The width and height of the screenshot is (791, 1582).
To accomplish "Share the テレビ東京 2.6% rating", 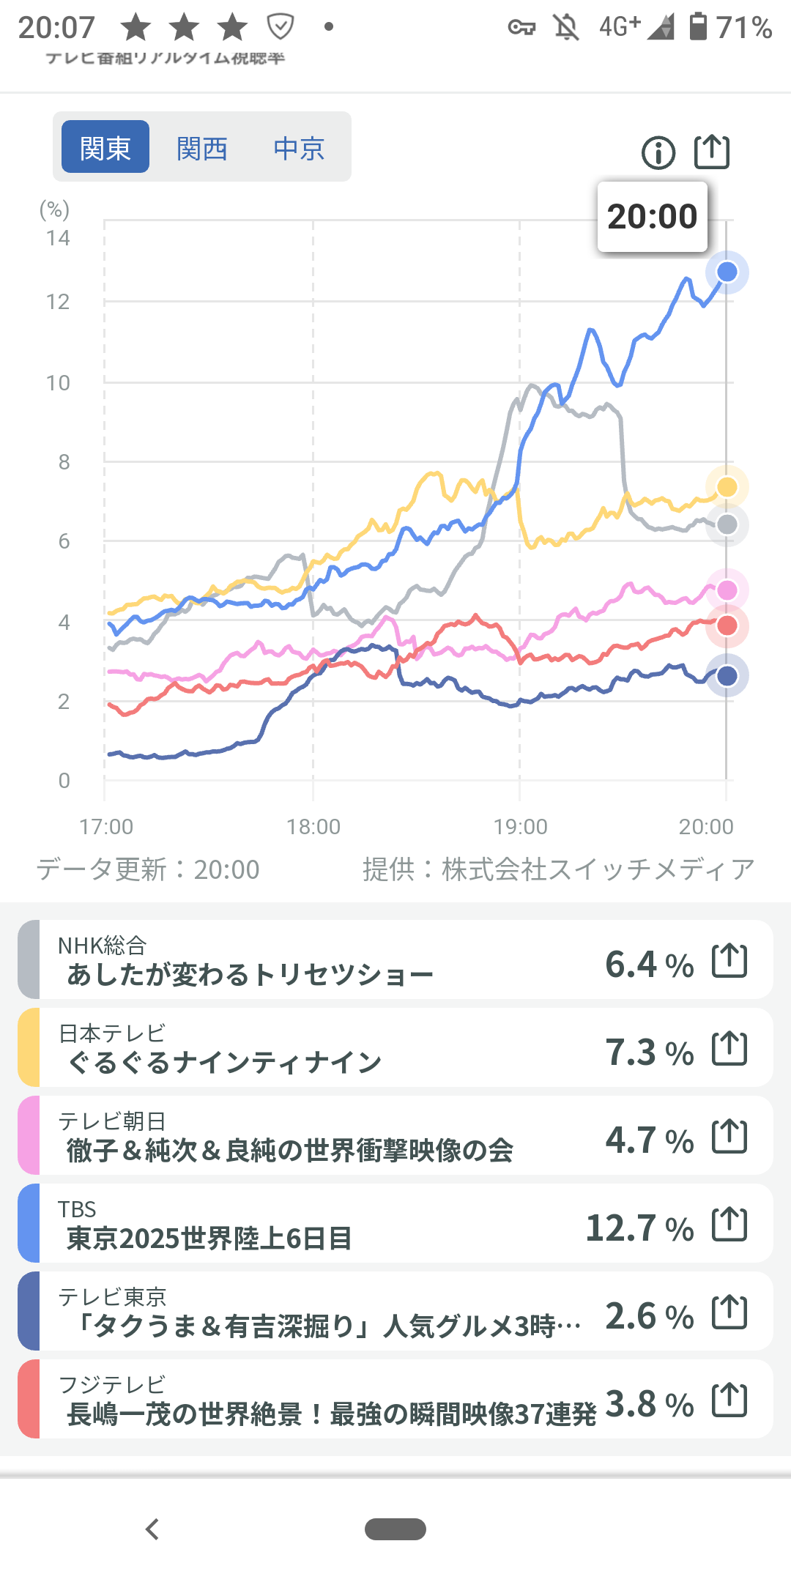I will [729, 1312].
